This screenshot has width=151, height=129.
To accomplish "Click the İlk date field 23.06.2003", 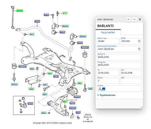I will (x=108, y=73).
